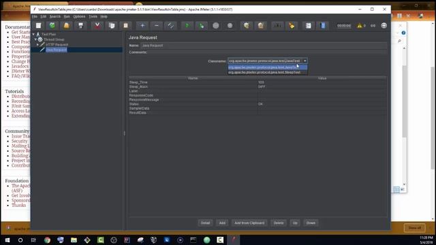Viewport: 436px width, 245px height.
Task: Open the Run menu
Action: coord(67,16)
